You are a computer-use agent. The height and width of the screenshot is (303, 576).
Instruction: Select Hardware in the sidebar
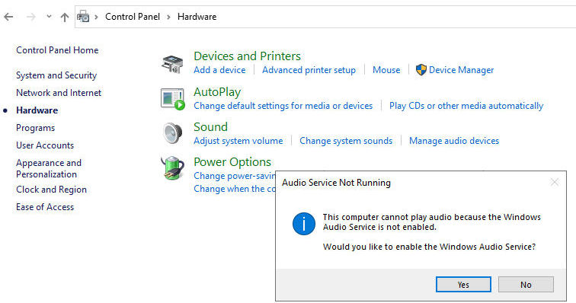(37, 110)
